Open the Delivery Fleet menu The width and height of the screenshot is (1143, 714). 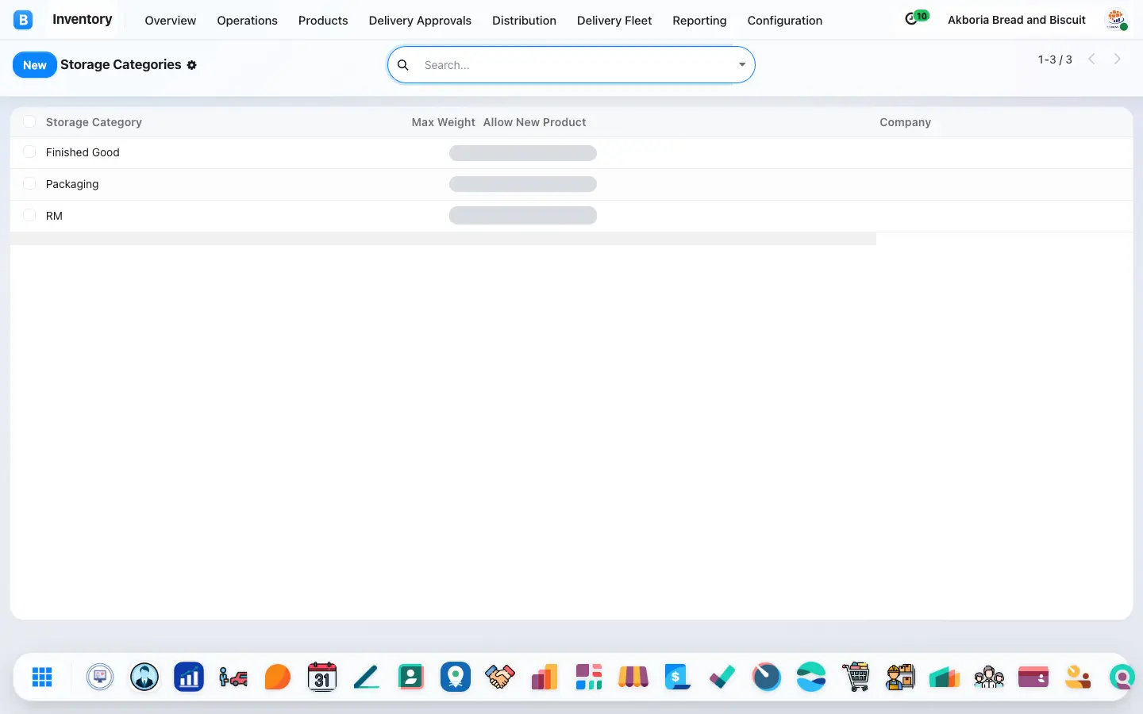pyautogui.click(x=614, y=21)
